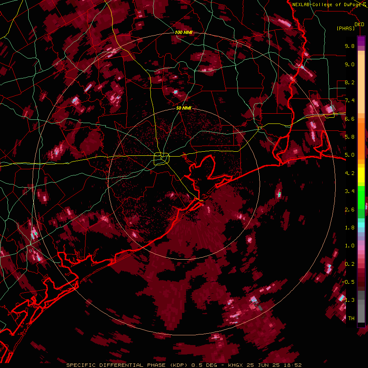Click the 0.2 color scale value
The height and width of the screenshot is (368, 368).
point(350,264)
